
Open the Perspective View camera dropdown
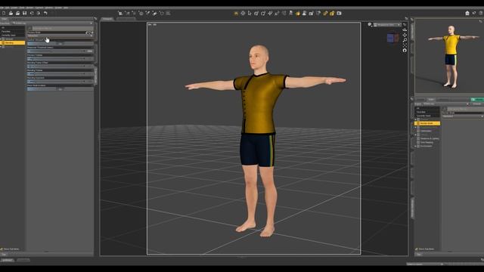387,25
